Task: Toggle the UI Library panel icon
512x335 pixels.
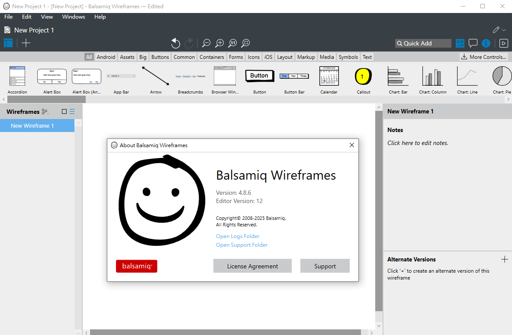Action: [460, 43]
